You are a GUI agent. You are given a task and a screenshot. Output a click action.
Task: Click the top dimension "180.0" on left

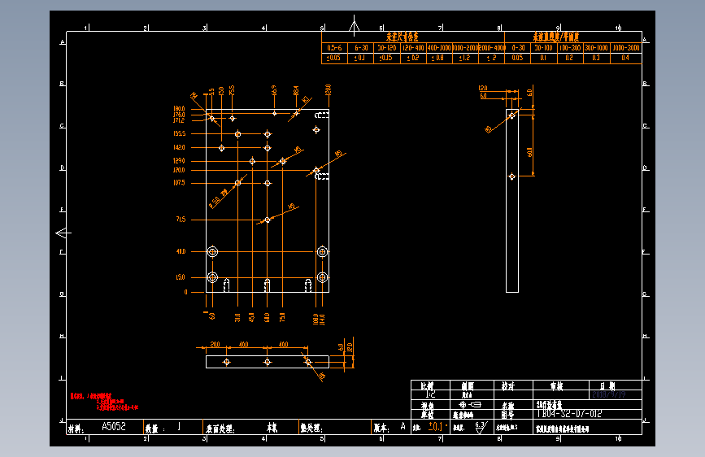(x=179, y=108)
